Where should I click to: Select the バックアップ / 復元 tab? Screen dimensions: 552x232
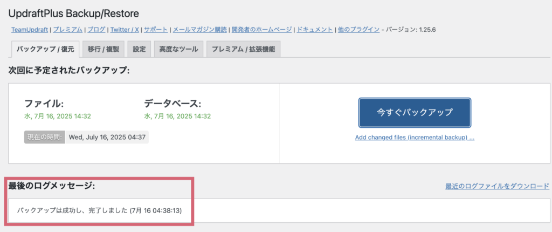(45, 49)
